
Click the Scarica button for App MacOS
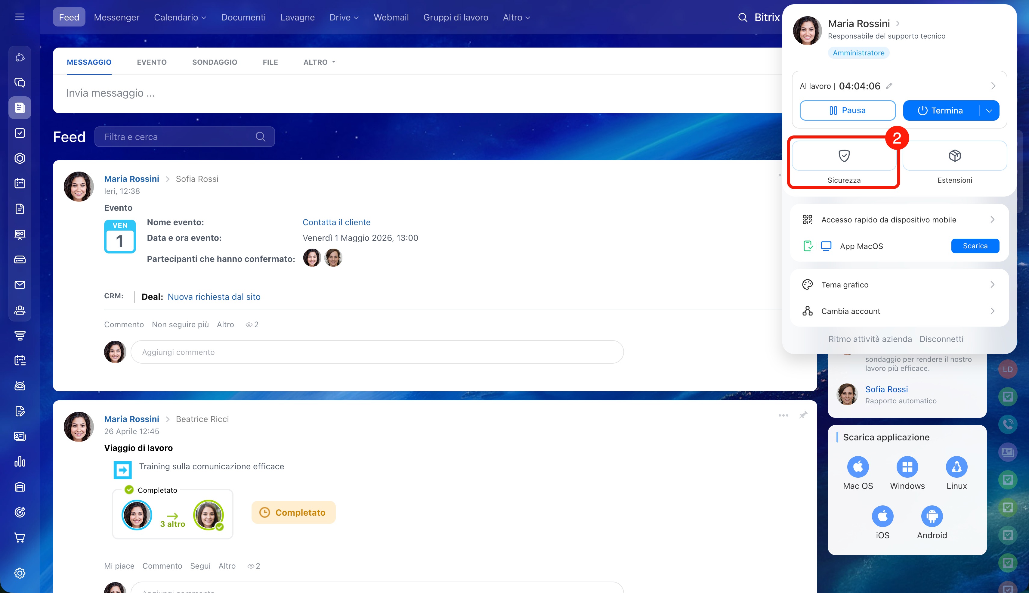(x=975, y=246)
